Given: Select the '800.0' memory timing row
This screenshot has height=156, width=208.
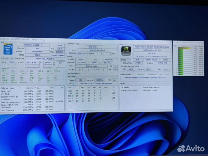Looking at the screenshot, I should [x=92, y=99].
